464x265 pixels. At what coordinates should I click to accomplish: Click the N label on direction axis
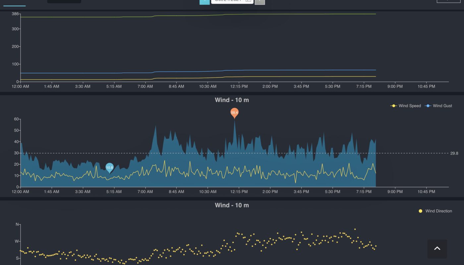pos(17,225)
